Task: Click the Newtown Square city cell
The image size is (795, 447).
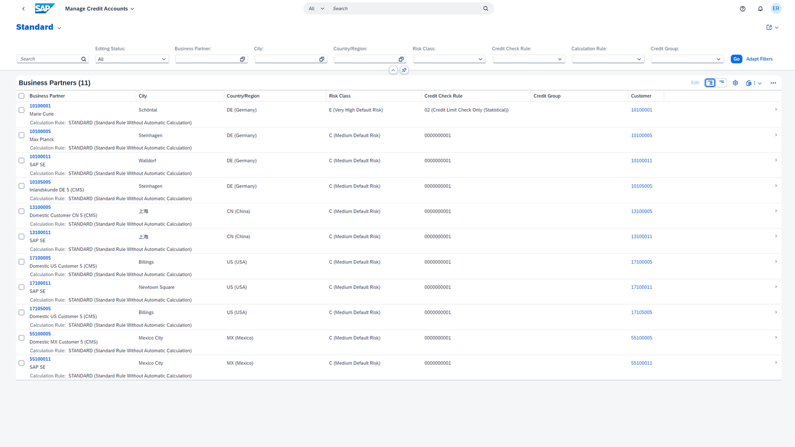Action: (156, 287)
